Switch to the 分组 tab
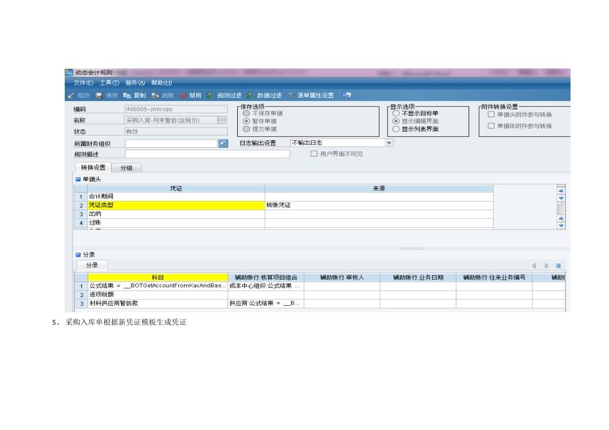This screenshot has height=430, width=609. [126, 168]
